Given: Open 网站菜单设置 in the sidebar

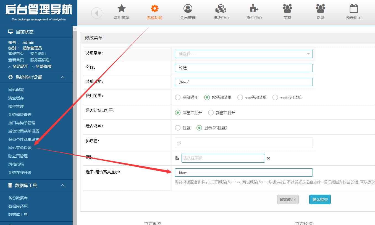Looking at the screenshot, I should [x=20, y=148].
